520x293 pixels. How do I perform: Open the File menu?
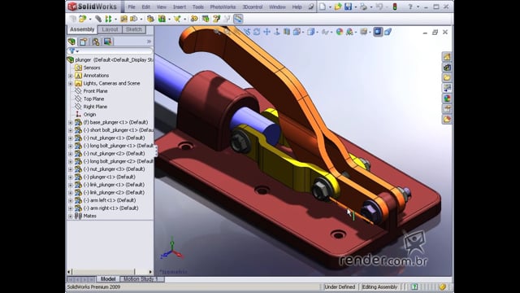tap(132, 7)
